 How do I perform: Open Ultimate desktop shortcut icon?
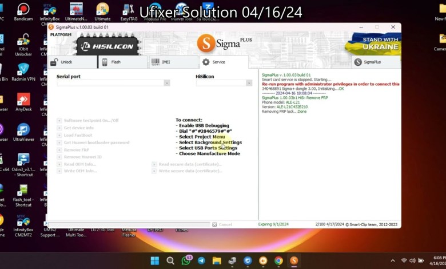[x=102, y=12]
